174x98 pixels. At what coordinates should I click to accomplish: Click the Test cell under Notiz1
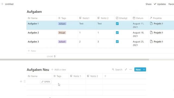click(87, 25)
